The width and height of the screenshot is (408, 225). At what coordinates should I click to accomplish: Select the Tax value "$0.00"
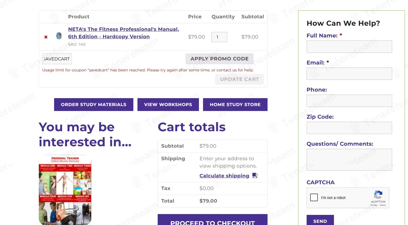click(207, 188)
